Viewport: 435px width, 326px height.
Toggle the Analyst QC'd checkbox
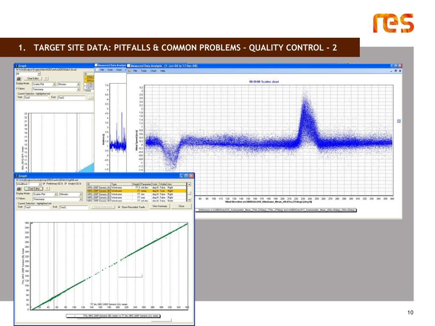click(66, 184)
